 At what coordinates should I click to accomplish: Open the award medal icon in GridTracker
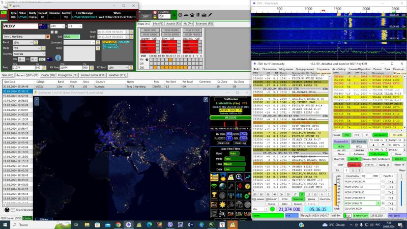tap(222, 178)
